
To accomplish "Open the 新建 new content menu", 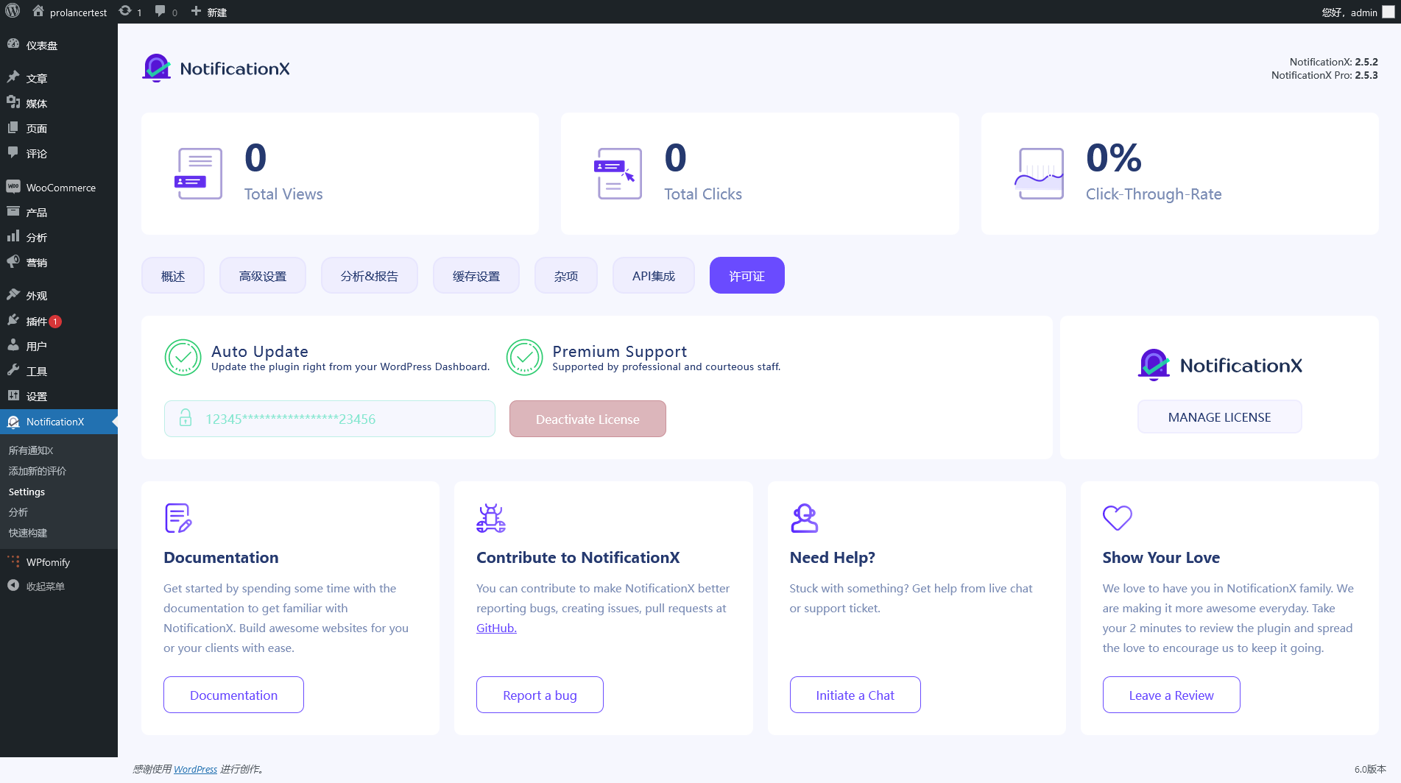I will point(209,12).
